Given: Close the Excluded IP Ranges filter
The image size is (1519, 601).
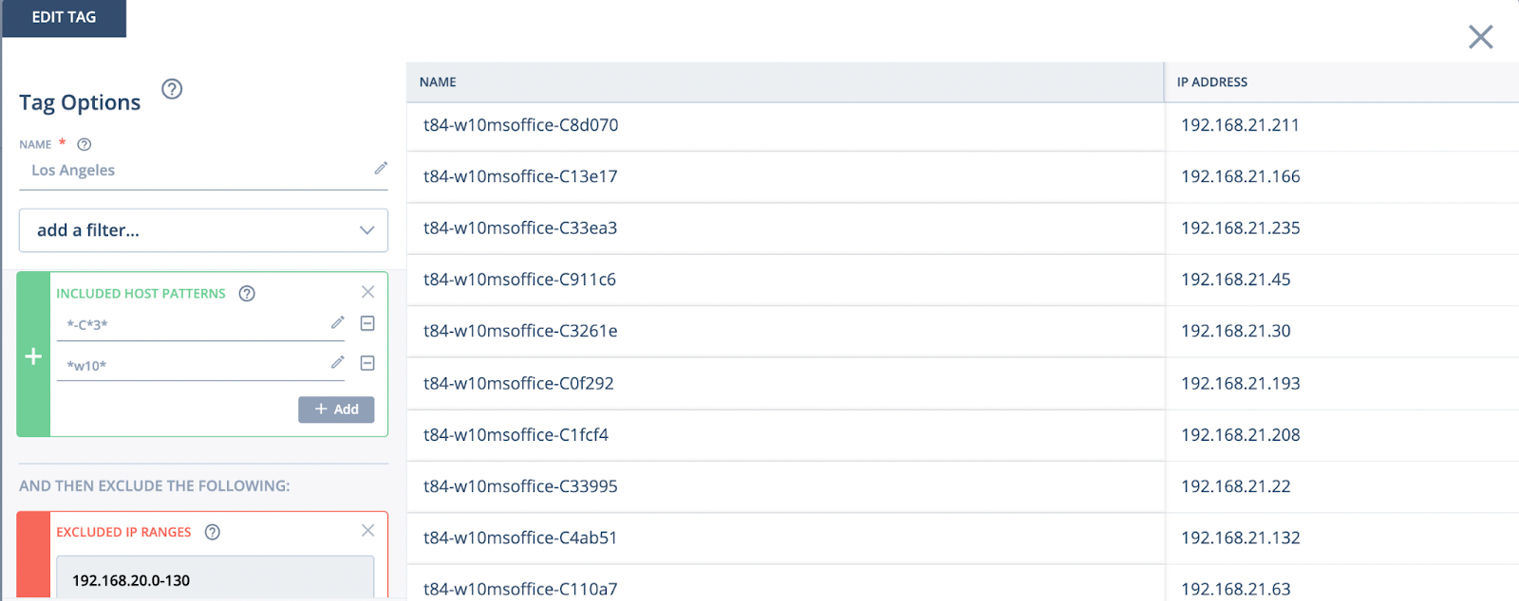Looking at the screenshot, I should click(x=368, y=531).
